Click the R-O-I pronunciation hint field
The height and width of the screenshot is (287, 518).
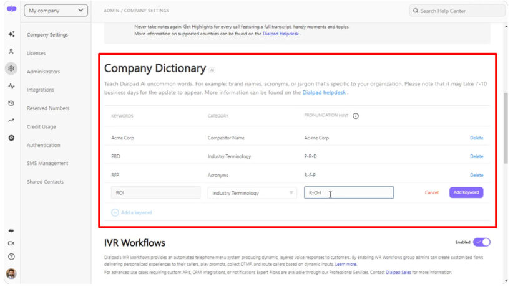coord(348,193)
